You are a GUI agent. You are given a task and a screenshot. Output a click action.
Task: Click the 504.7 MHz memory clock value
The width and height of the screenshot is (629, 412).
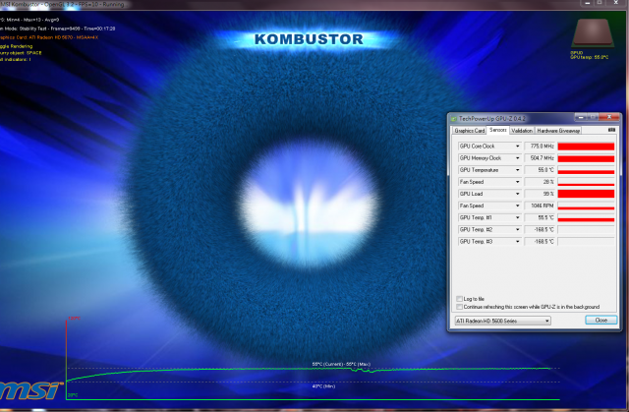point(540,158)
